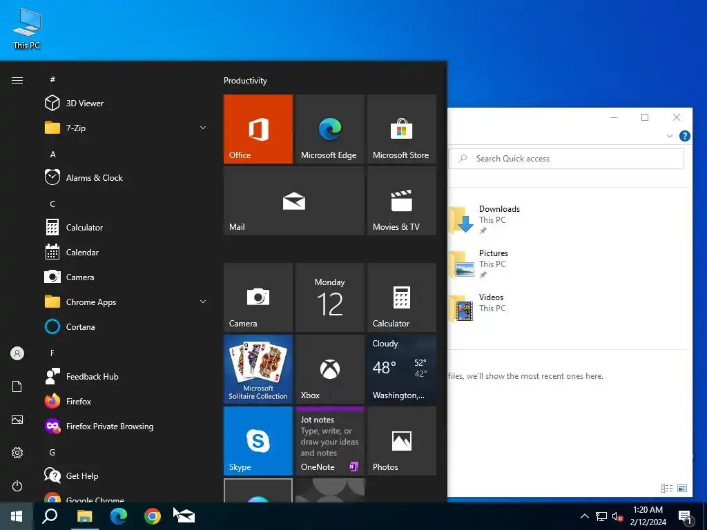Click the C section header in app list

[52, 204]
